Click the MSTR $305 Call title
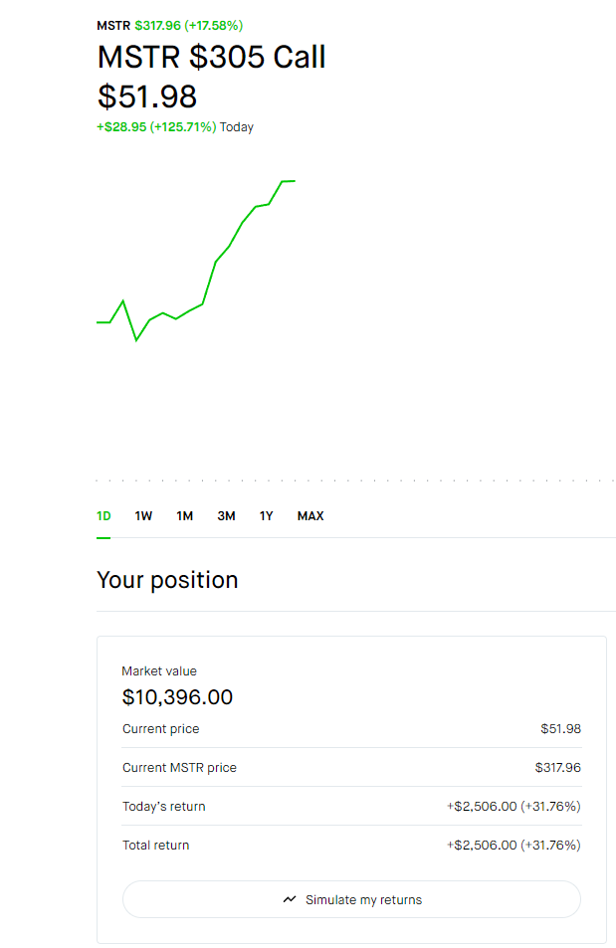Viewport: 616px width, 948px height. click(x=210, y=59)
